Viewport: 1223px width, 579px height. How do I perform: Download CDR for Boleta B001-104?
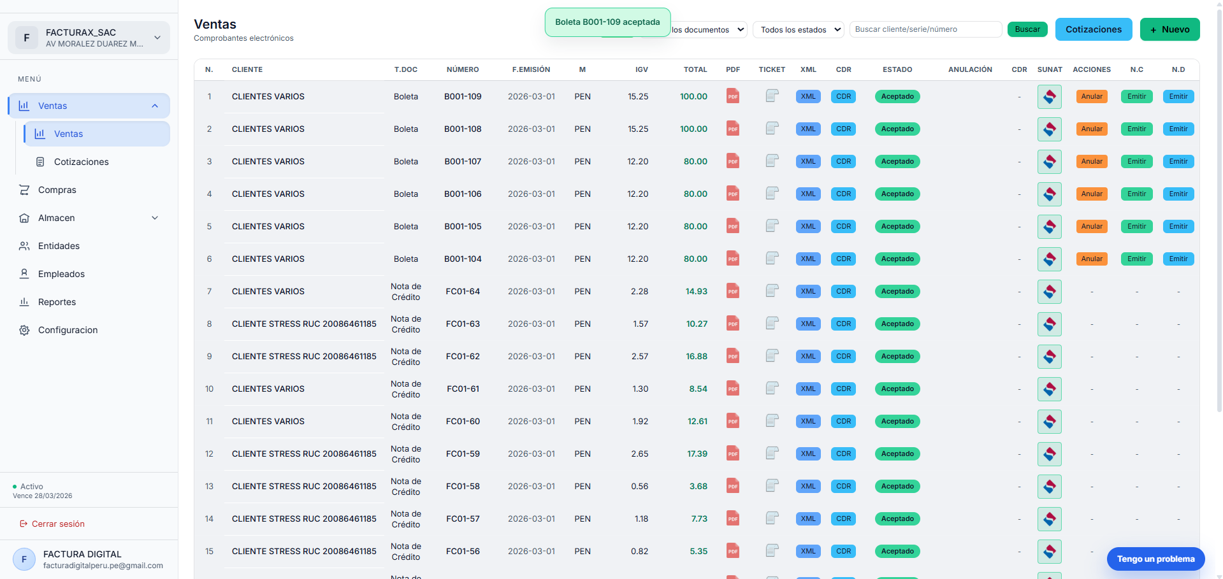[843, 259]
